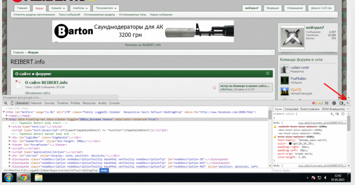The width and height of the screenshot is (355, 185).
Task: Open the Computed styles tab
Action: pos(291,109)
